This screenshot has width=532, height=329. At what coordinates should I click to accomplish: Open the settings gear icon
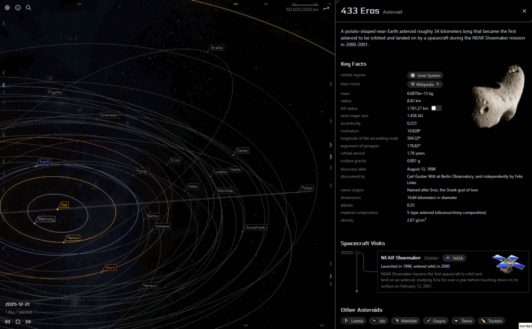coord(7,7)
